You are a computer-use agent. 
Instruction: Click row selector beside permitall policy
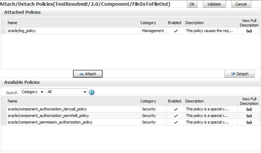point(4,115)
